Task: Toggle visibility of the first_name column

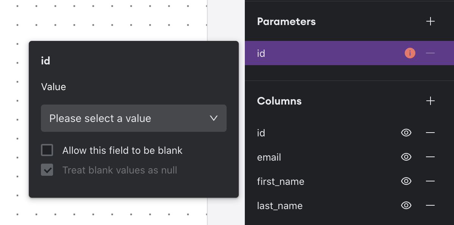Action: click(406, 181)
